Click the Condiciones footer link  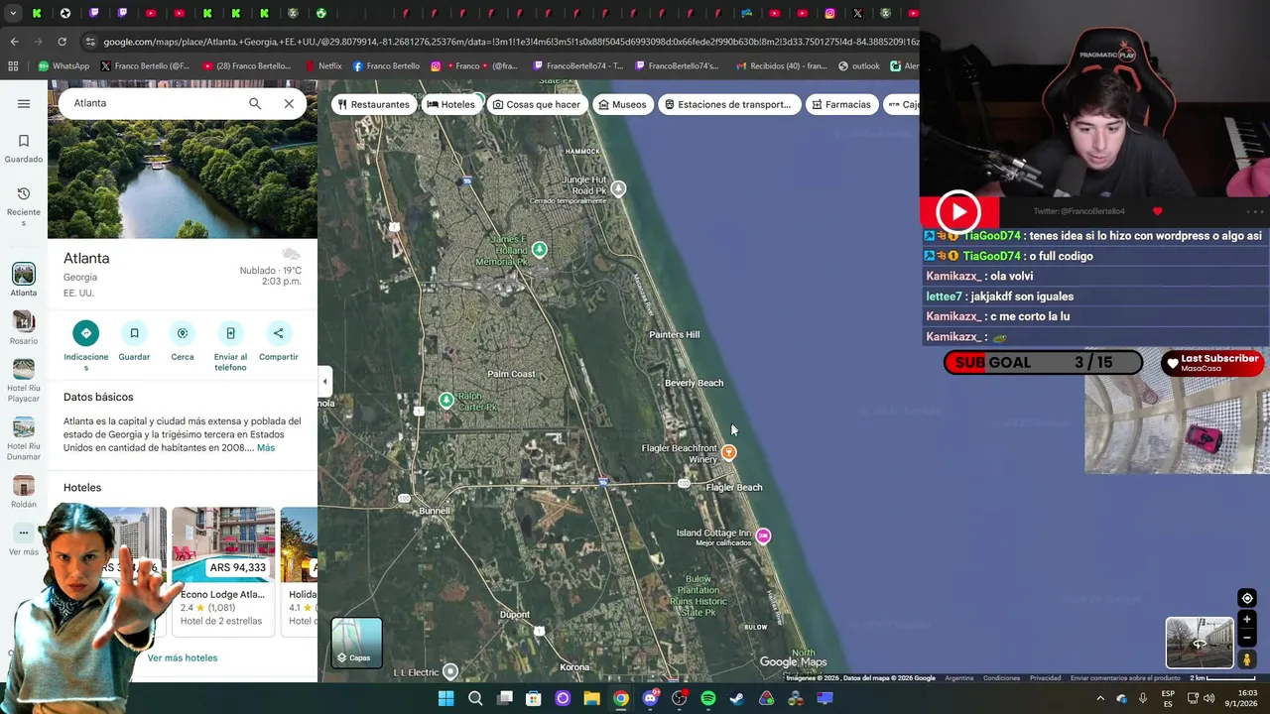1001,678
